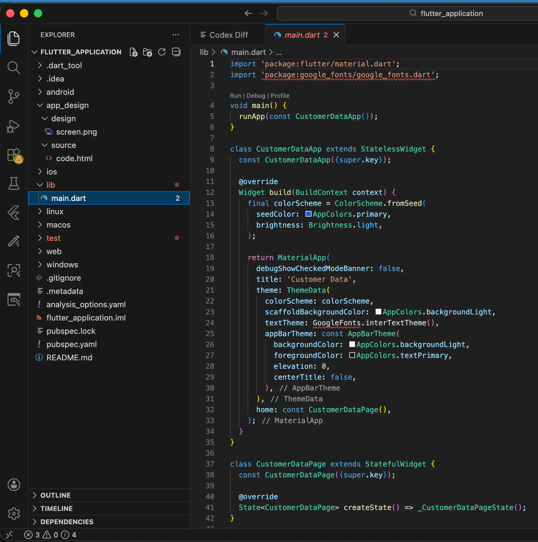Click the lib breadcrumb segment
Image resolution: width=538 pixels, height=542 pixels.
coord(204,52)
